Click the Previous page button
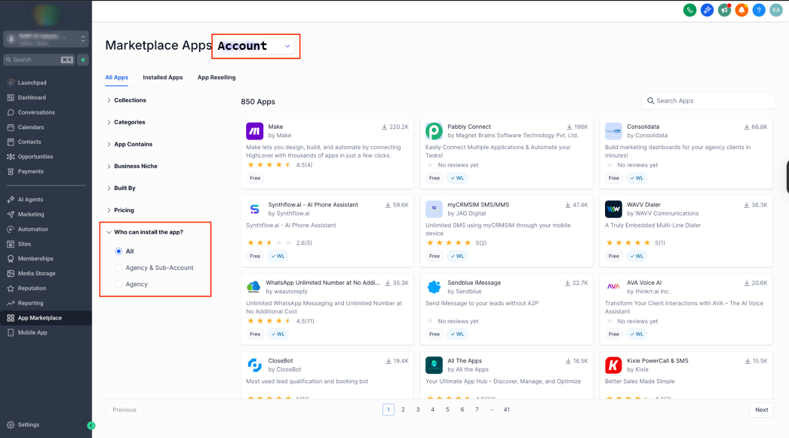 click(124, 410)
